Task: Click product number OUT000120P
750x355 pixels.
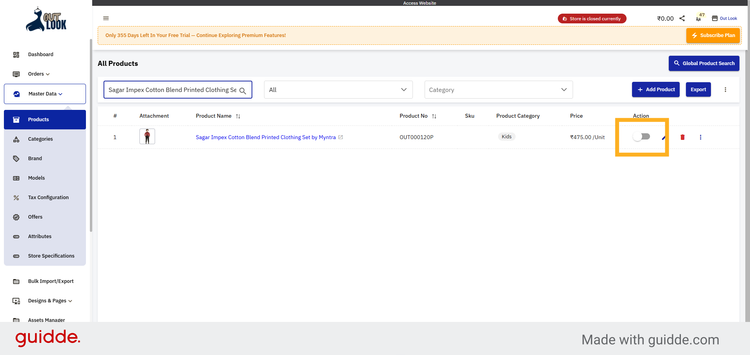Action: [416, 137]
